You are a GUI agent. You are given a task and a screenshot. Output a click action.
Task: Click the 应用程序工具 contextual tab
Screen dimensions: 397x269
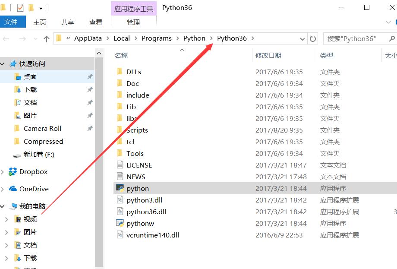134,9
